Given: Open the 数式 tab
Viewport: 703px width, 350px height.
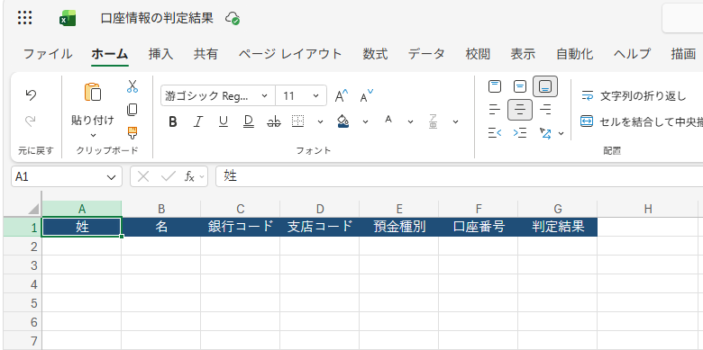Looking at the screenshot, I should (x=375, y=54).
